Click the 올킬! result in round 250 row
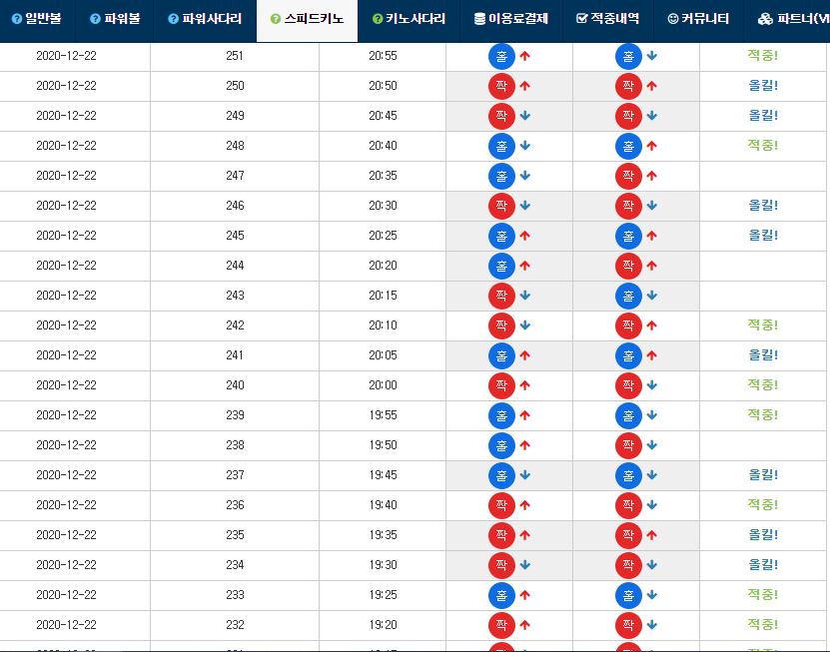This screenshot has height=652, width=830. coord(763,85)
